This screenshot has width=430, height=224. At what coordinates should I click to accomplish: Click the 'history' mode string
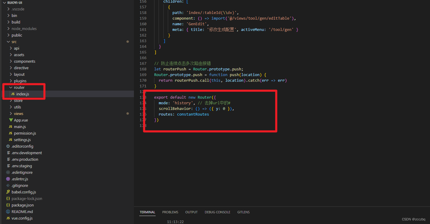click(183, 103)
